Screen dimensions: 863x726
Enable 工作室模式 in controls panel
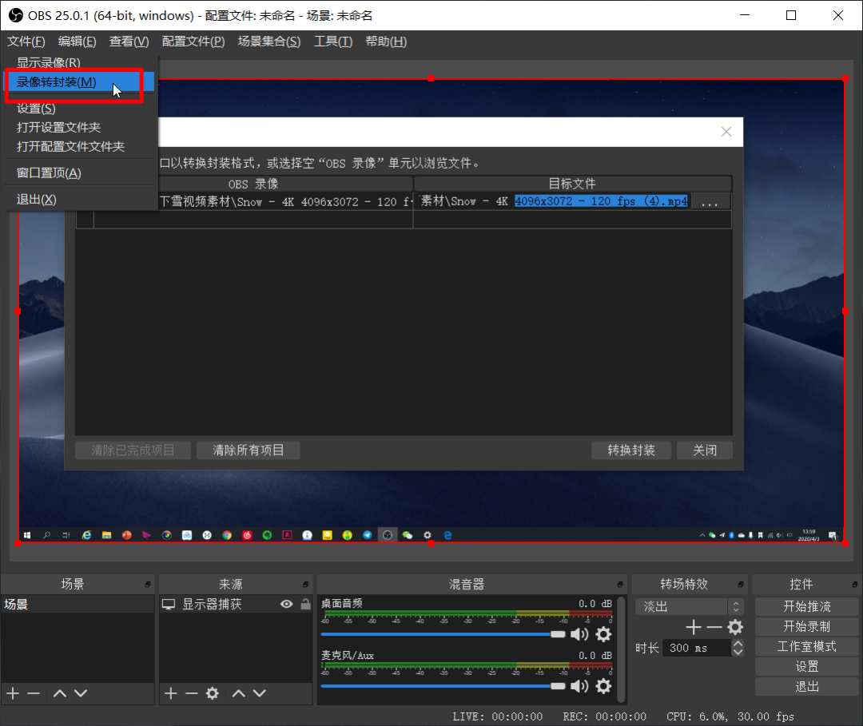click(x=806, y=647)
